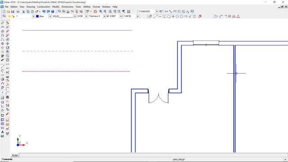Toggle the layer sun visibility icon
The width and height of the screenshot is (288, 162).
9,16
